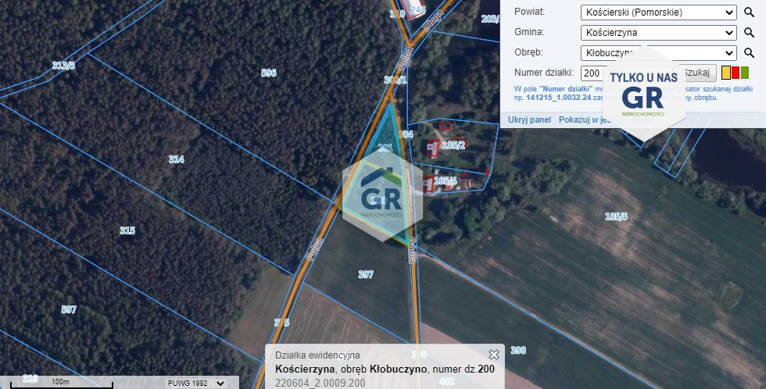Click parcel label 314 on the map
This screenshot has width=766, height=389.
pos(177,159)
